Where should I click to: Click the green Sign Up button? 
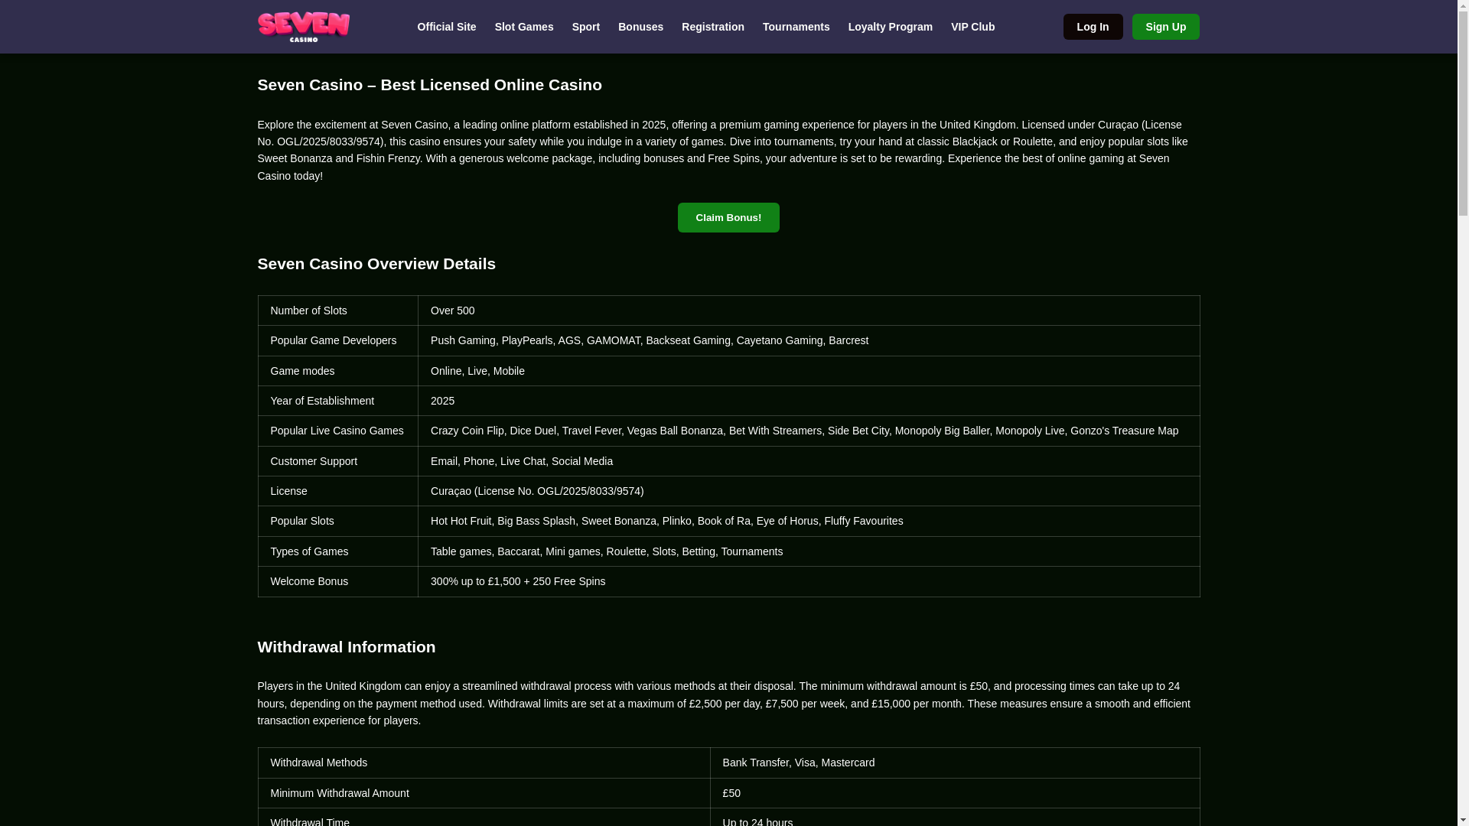pyautogui.click(x=1165, y=27)
